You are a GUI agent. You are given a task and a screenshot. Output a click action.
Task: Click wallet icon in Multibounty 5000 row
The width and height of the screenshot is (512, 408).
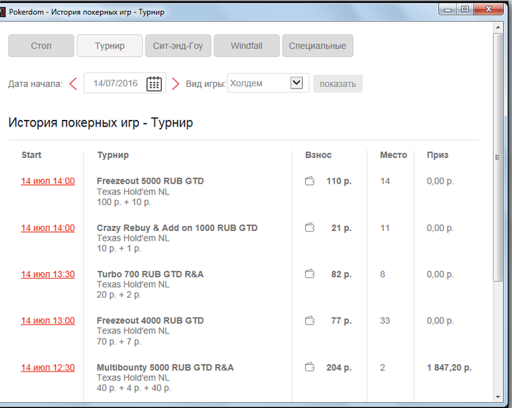(309, 368)
